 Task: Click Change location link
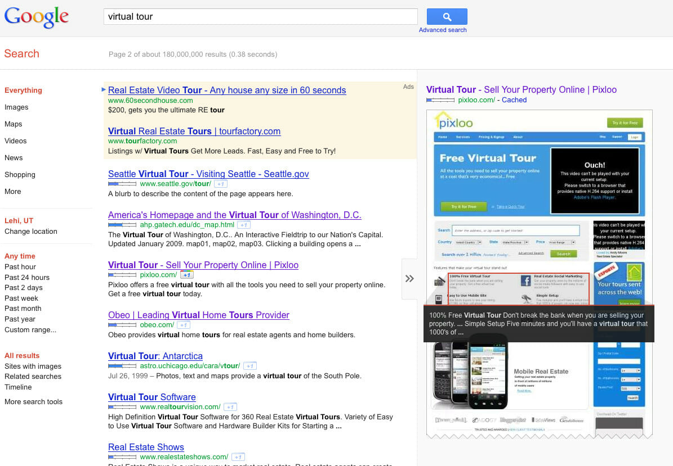pos(31,231)
